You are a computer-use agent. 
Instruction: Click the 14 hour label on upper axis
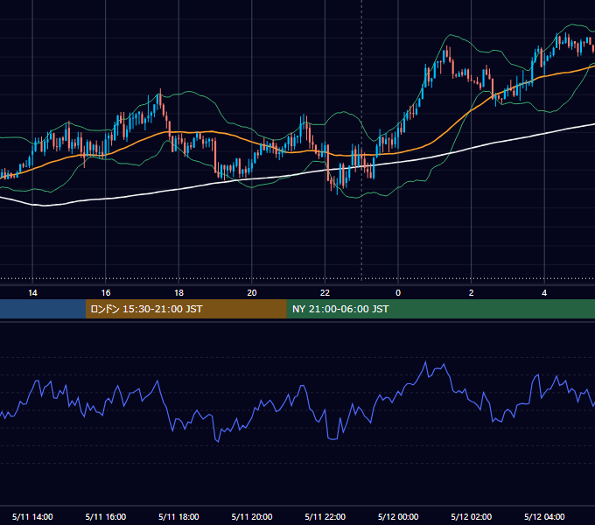pyautogui.click(x=32, y=293)
